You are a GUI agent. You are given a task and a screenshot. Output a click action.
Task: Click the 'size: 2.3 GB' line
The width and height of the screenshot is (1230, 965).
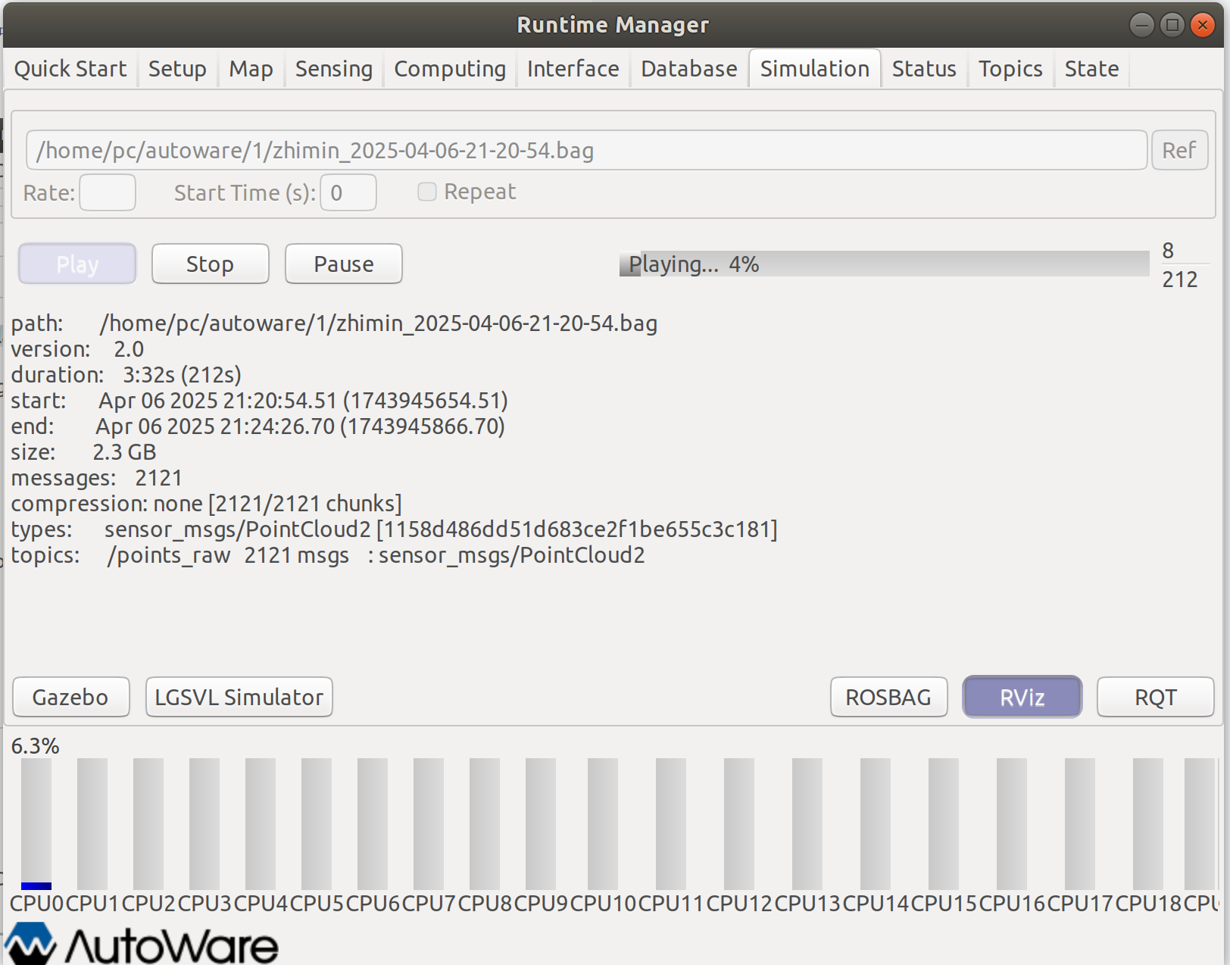pos(83,452)
